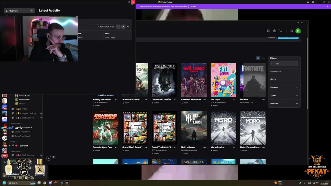The image size is (331, 186).
Task: Open the options menu for Metro Exodus Enhanced
Action: (264, 147)
